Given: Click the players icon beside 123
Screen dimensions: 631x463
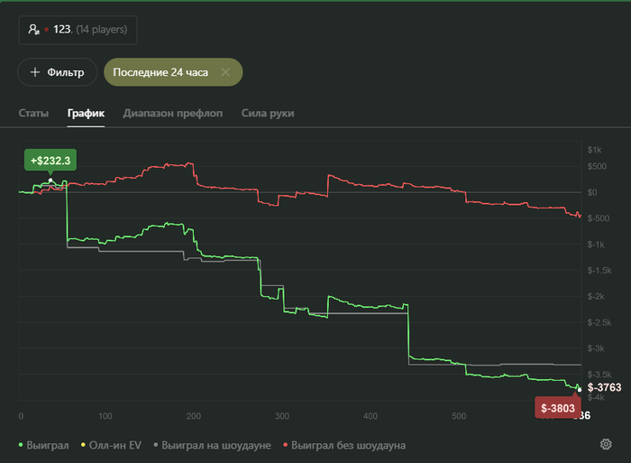Looking at the screenshot, I should 34,30.
